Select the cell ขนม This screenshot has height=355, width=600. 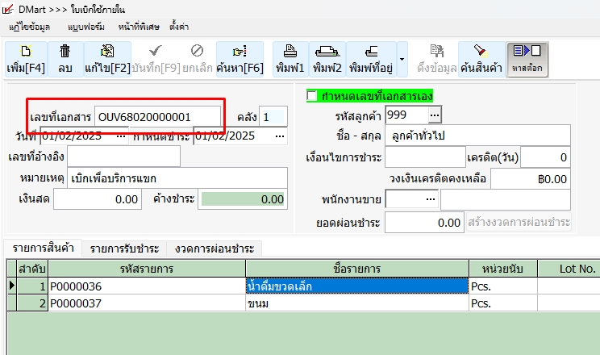click(x=357, y=303)
